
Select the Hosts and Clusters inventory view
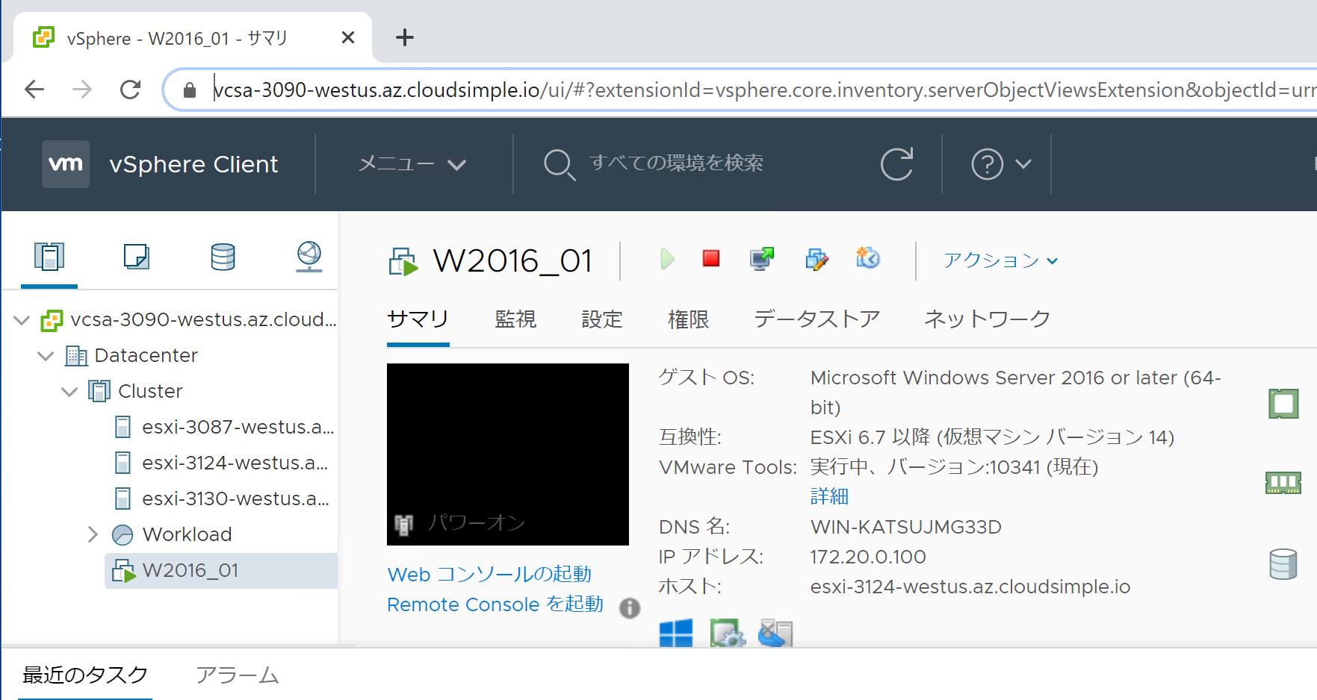[48, 256]
